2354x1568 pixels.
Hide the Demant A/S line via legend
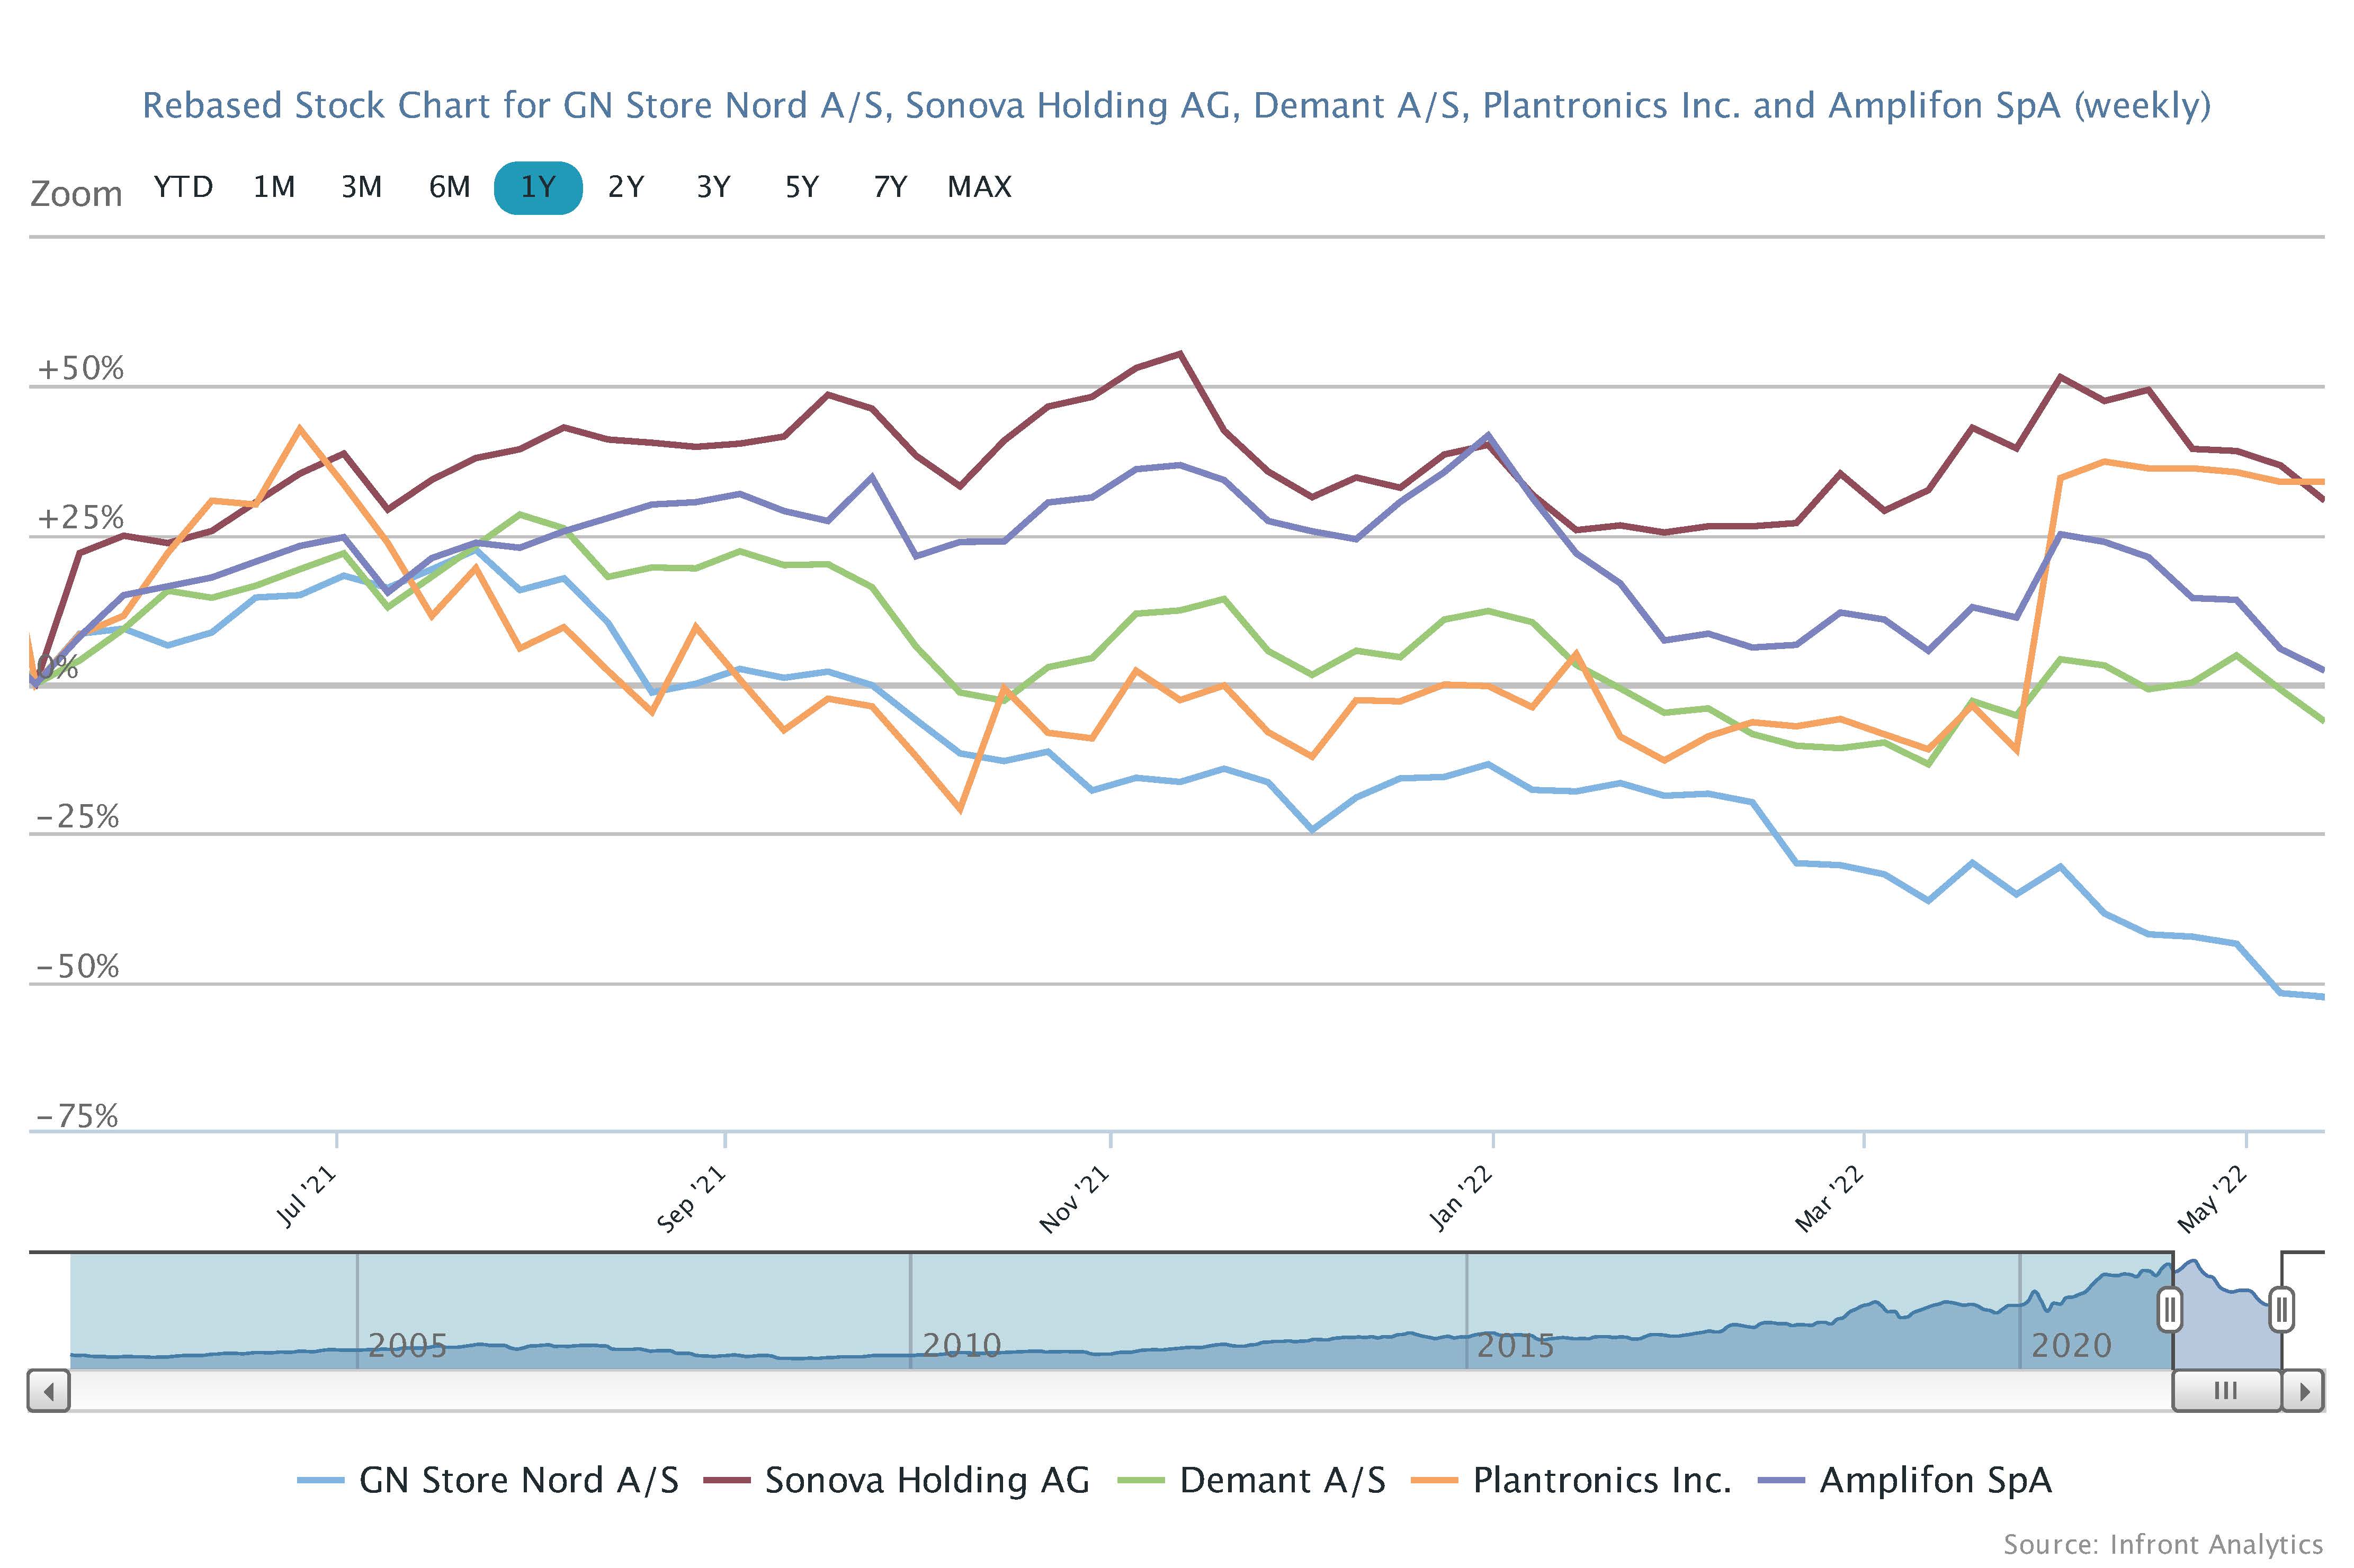[1251, 1481]
